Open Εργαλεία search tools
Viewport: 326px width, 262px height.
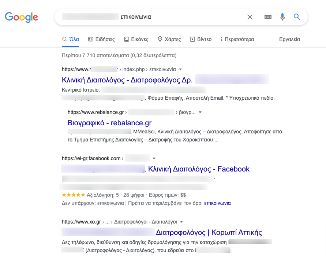(289, 39)
